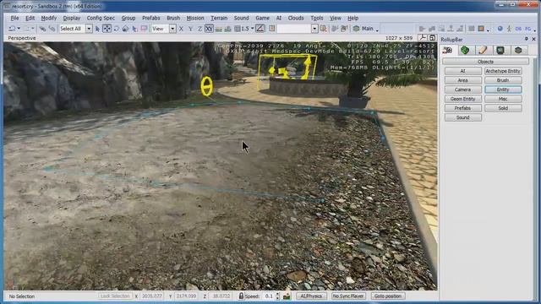Open the Tools menu
The height and width of the screenshot is (304, 541).
tap(317, 18)
